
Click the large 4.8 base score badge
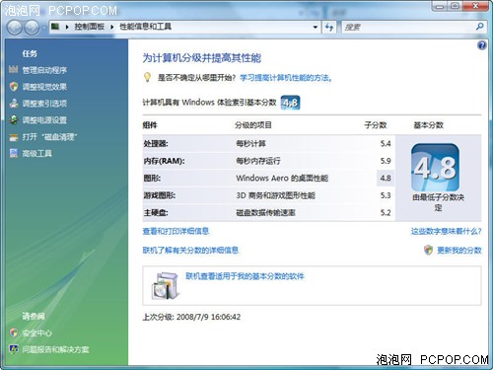tap(435, 168)
